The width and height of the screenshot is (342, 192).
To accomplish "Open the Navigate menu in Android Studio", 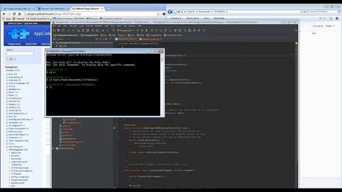I will pos(73,26).
